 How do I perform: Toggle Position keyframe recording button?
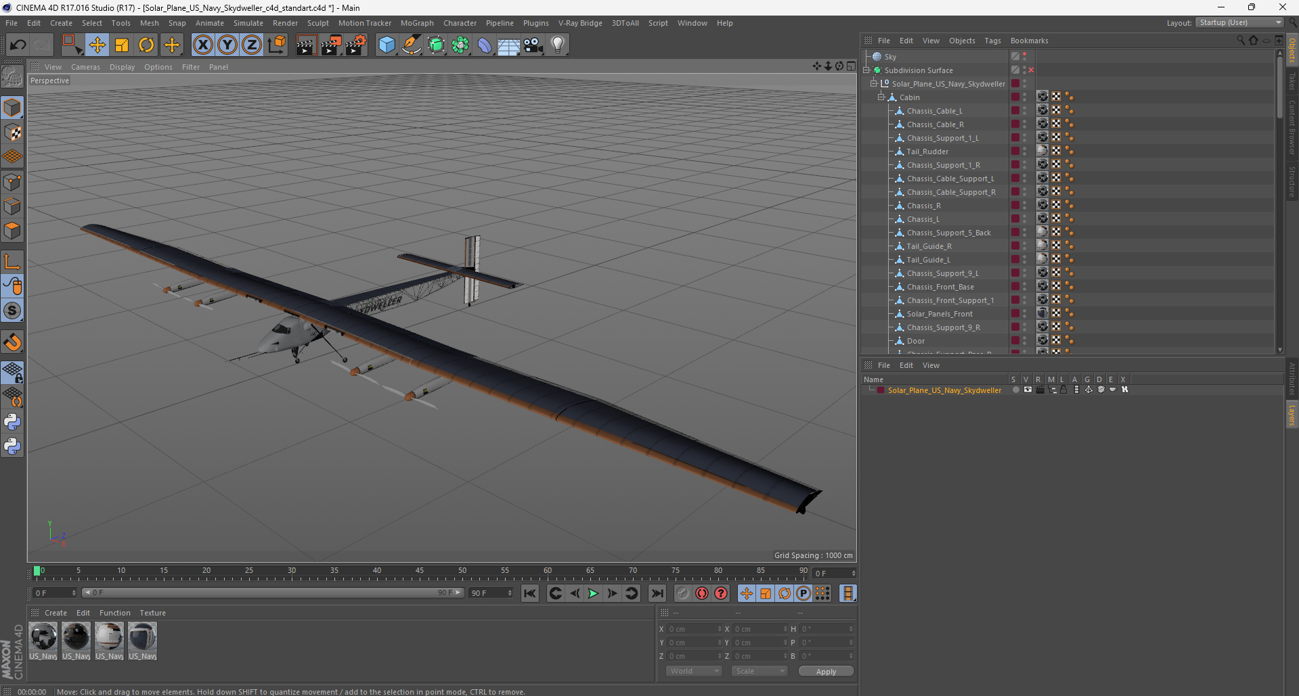(x=746, y=593)
